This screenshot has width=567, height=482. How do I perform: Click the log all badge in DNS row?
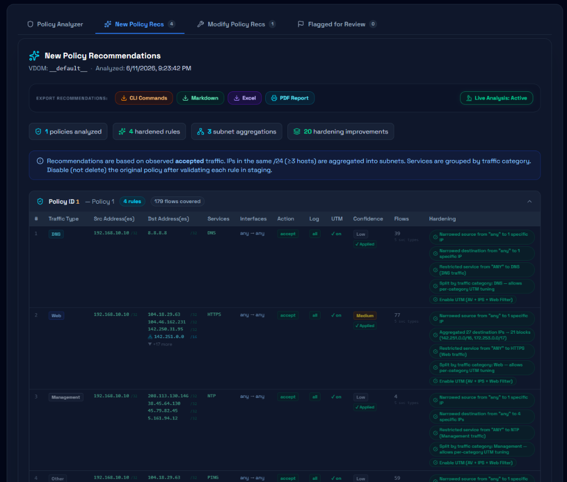tap(315, 234)
